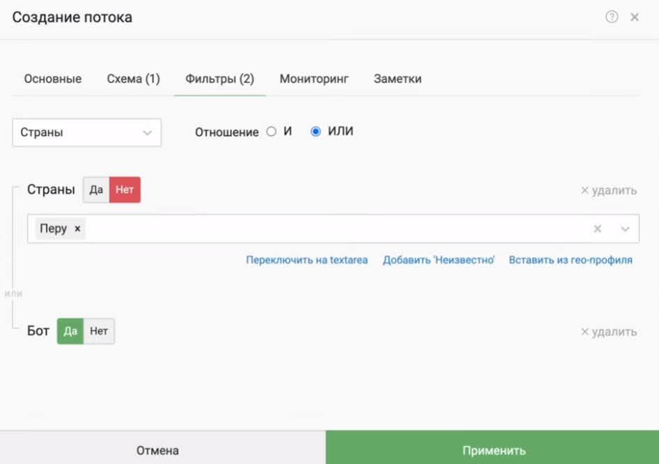Delete the Бот filter via ×удалить
The width and height of the screenshot is (659, 464).
[x=607, y=331]
